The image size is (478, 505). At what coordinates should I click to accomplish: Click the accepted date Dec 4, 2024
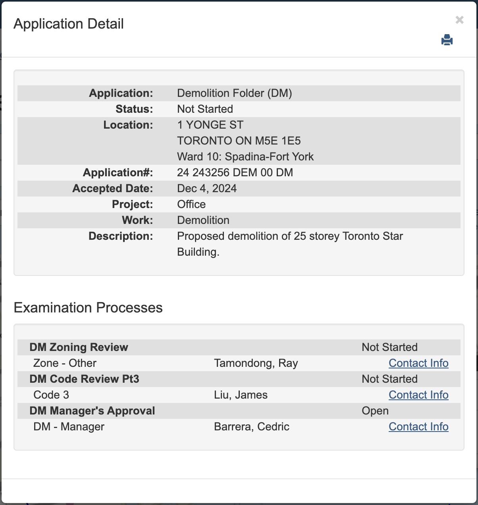pyautogui.click(x=206, y=189)
